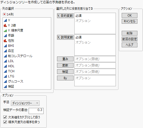The image size is (143, 128).
Task: Click nominal icon beside 性別
Action: (x=5, y=41)
